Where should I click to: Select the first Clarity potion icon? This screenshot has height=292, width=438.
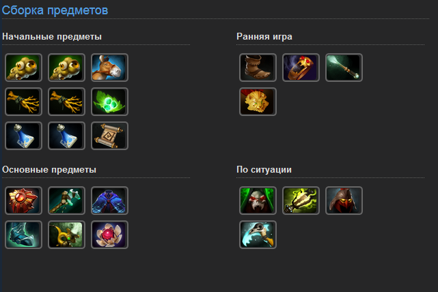tap(23, 136)
